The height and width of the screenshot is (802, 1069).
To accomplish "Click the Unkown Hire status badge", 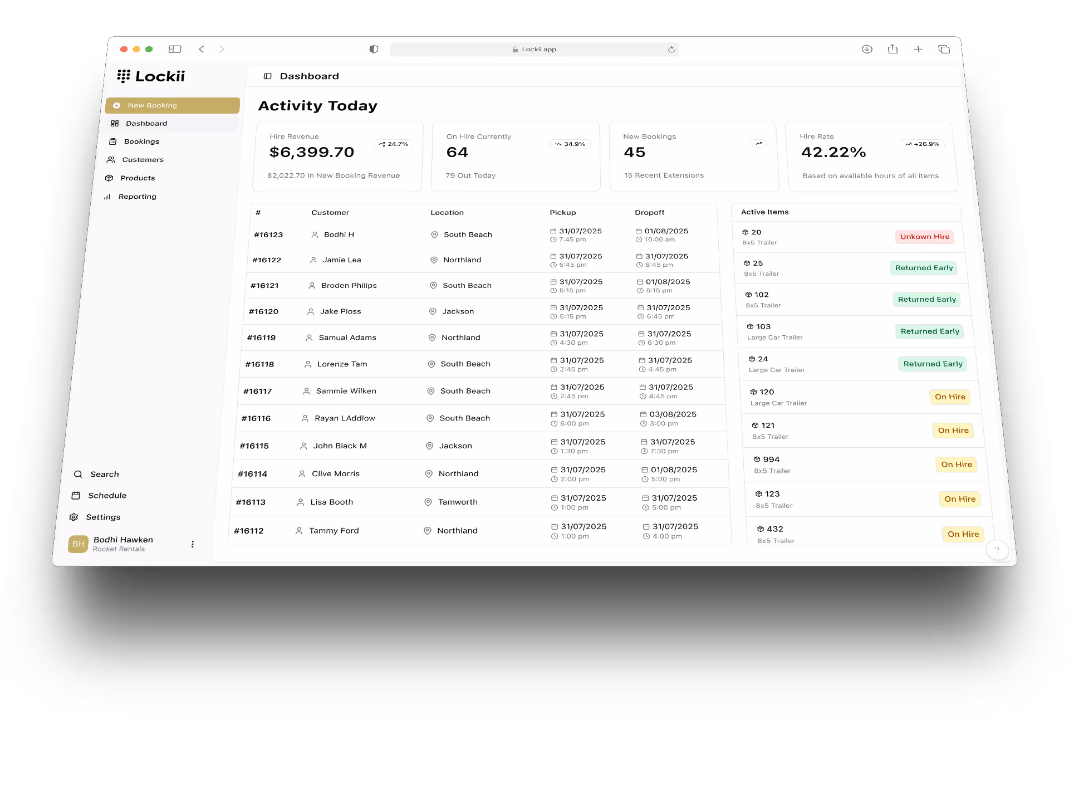I will [x=925, y=237].
